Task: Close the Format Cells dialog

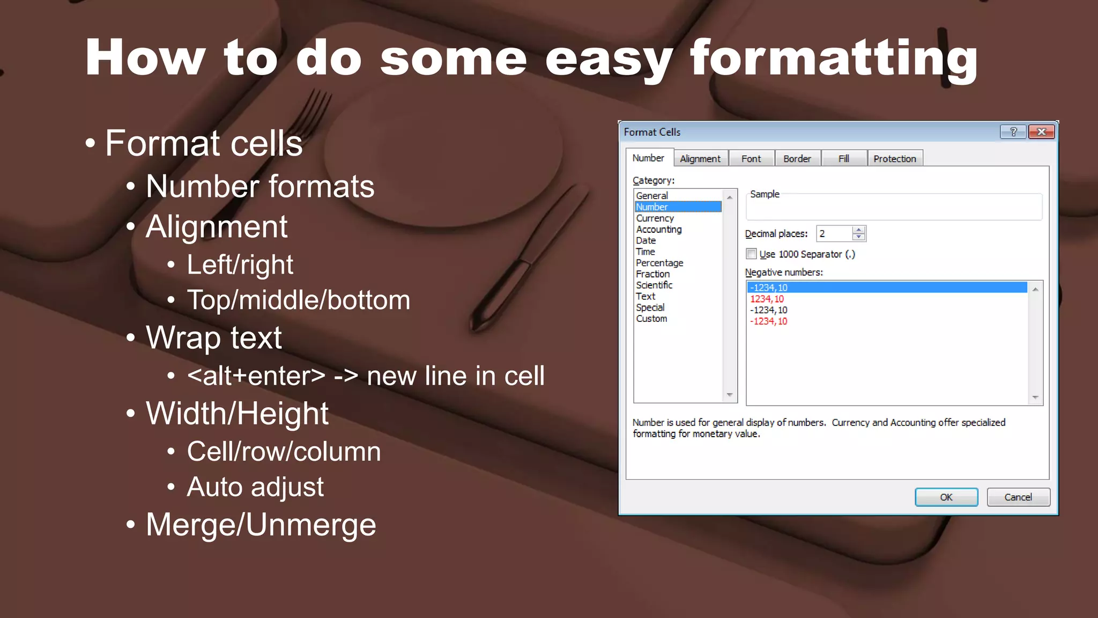Action: pos(1041,132)
